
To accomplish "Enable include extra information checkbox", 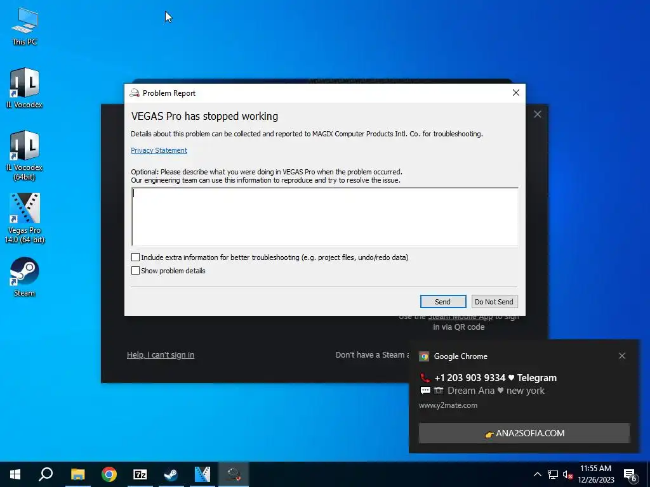I will point(136,257).
